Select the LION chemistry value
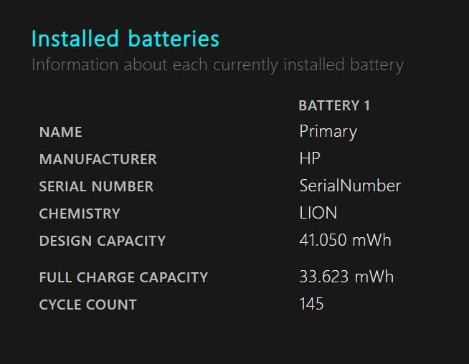The image size is (469, 364). [x=318, y=214]
